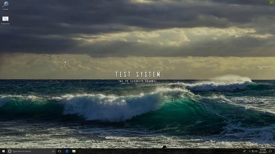Open Task View from taskbar
This screenshot has height=154, width=275.
(x=60, y=151)
